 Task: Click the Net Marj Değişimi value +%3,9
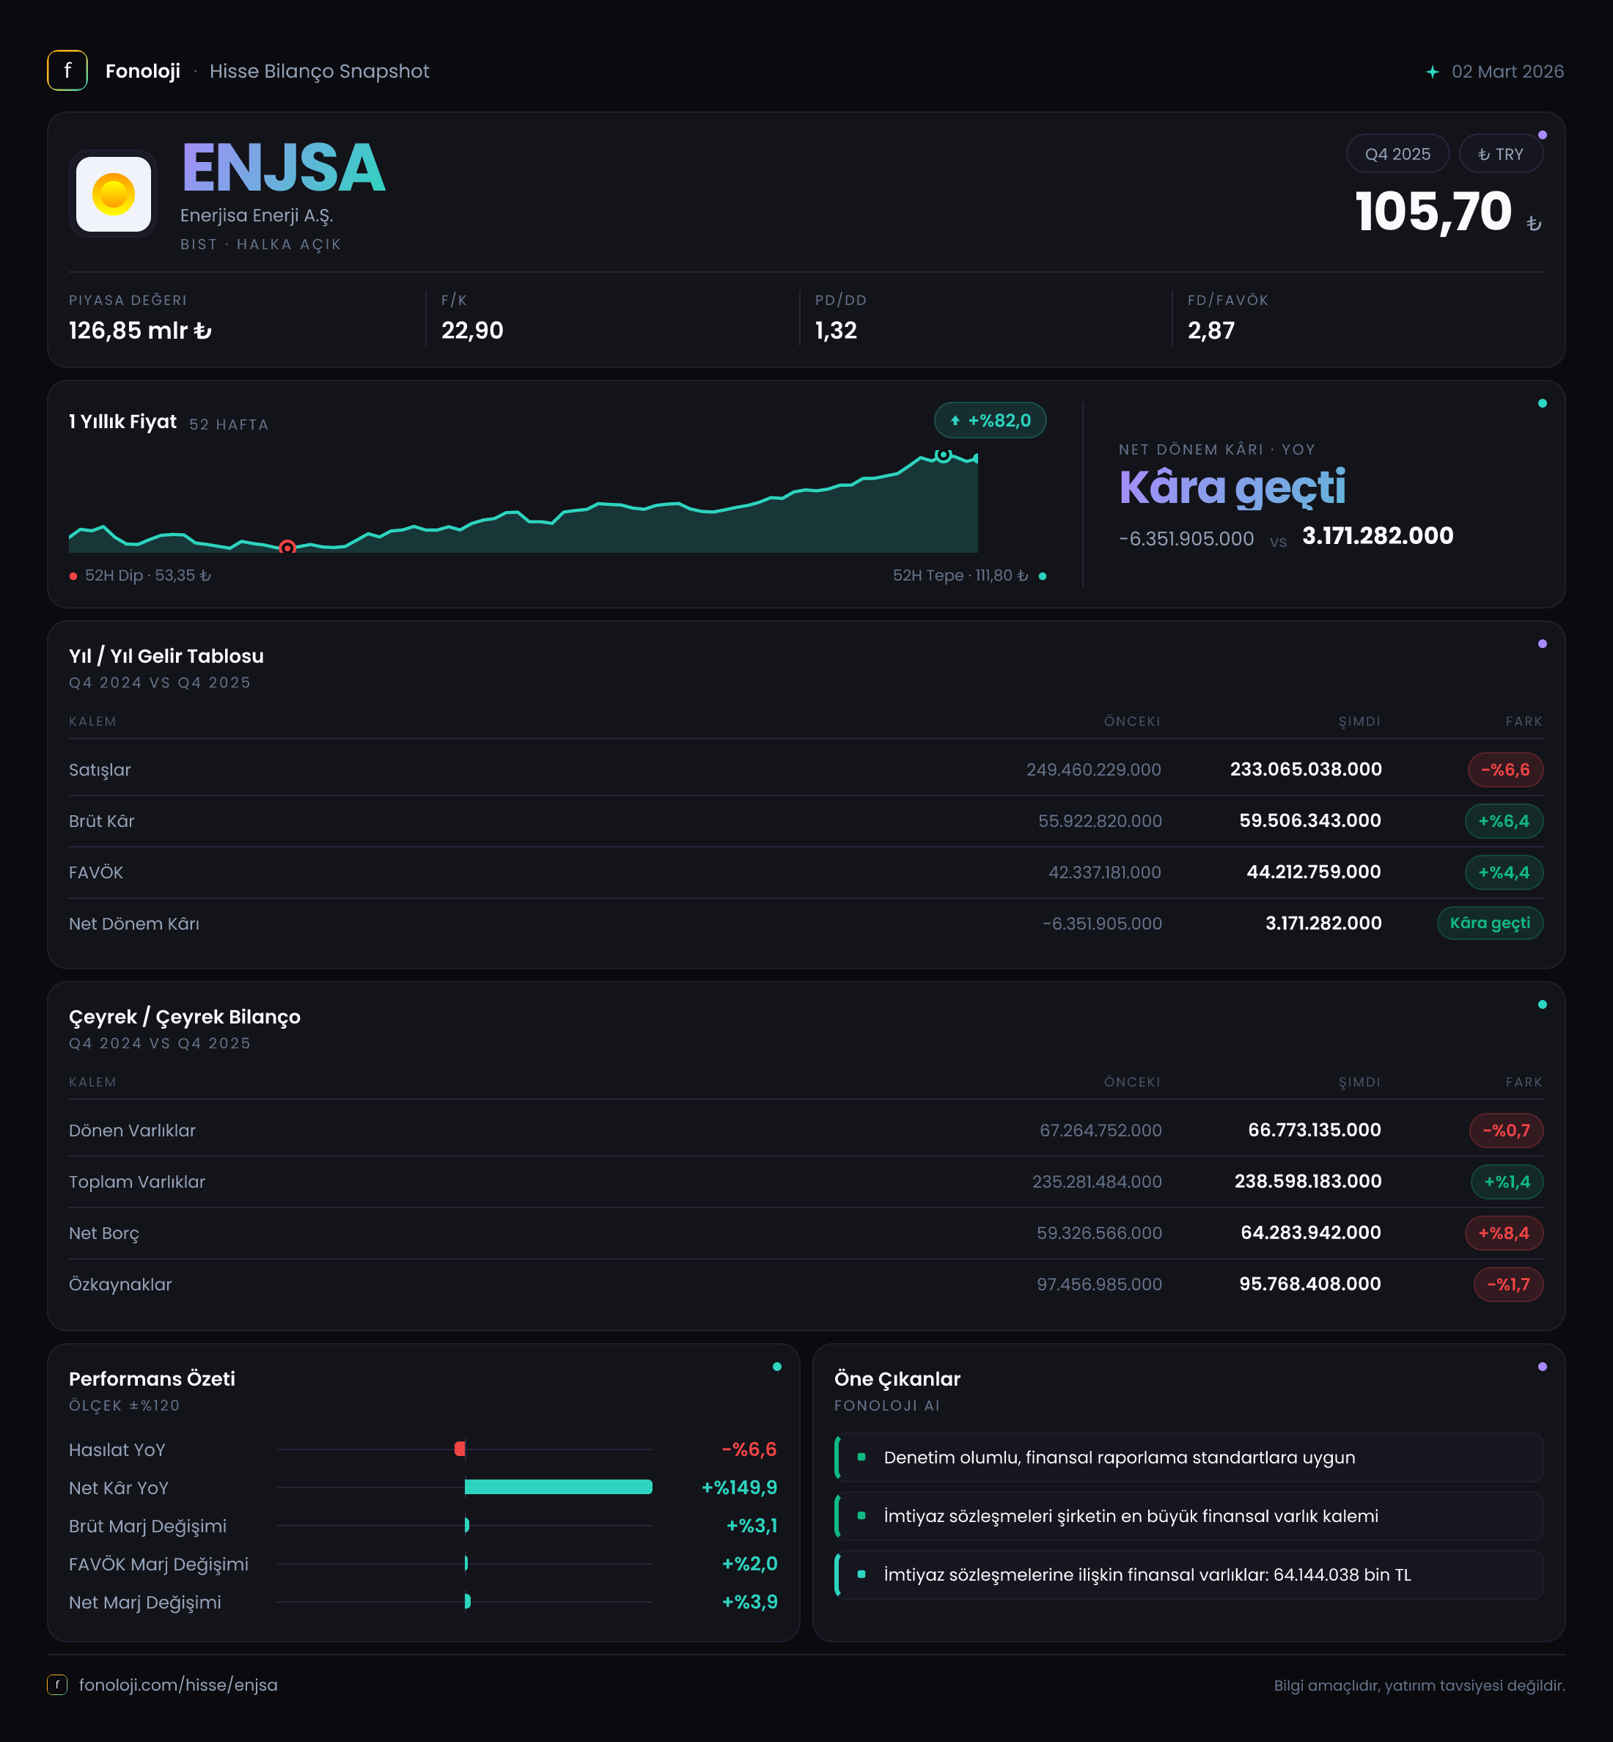(x=749, y=1603)
